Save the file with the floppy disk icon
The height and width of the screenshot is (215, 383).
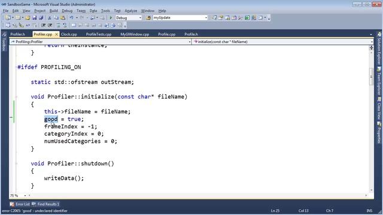pos(35,18)
